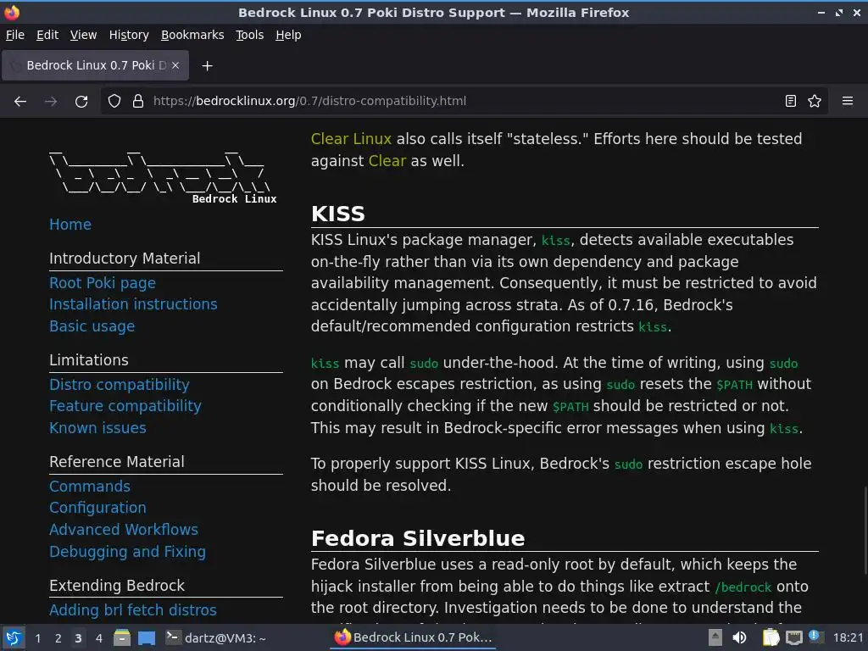This screenshot has height=651, width=868.
Task: Follow the Clear link before 'as well'
Action: pos(387,161)
